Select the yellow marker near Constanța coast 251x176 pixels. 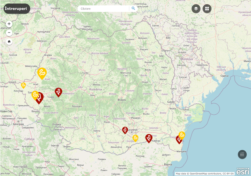[182, 135]
